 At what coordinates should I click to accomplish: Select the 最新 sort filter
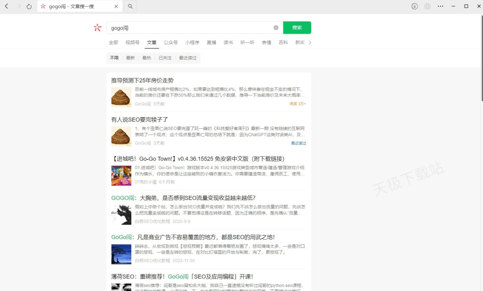click(x=130, y=58)
